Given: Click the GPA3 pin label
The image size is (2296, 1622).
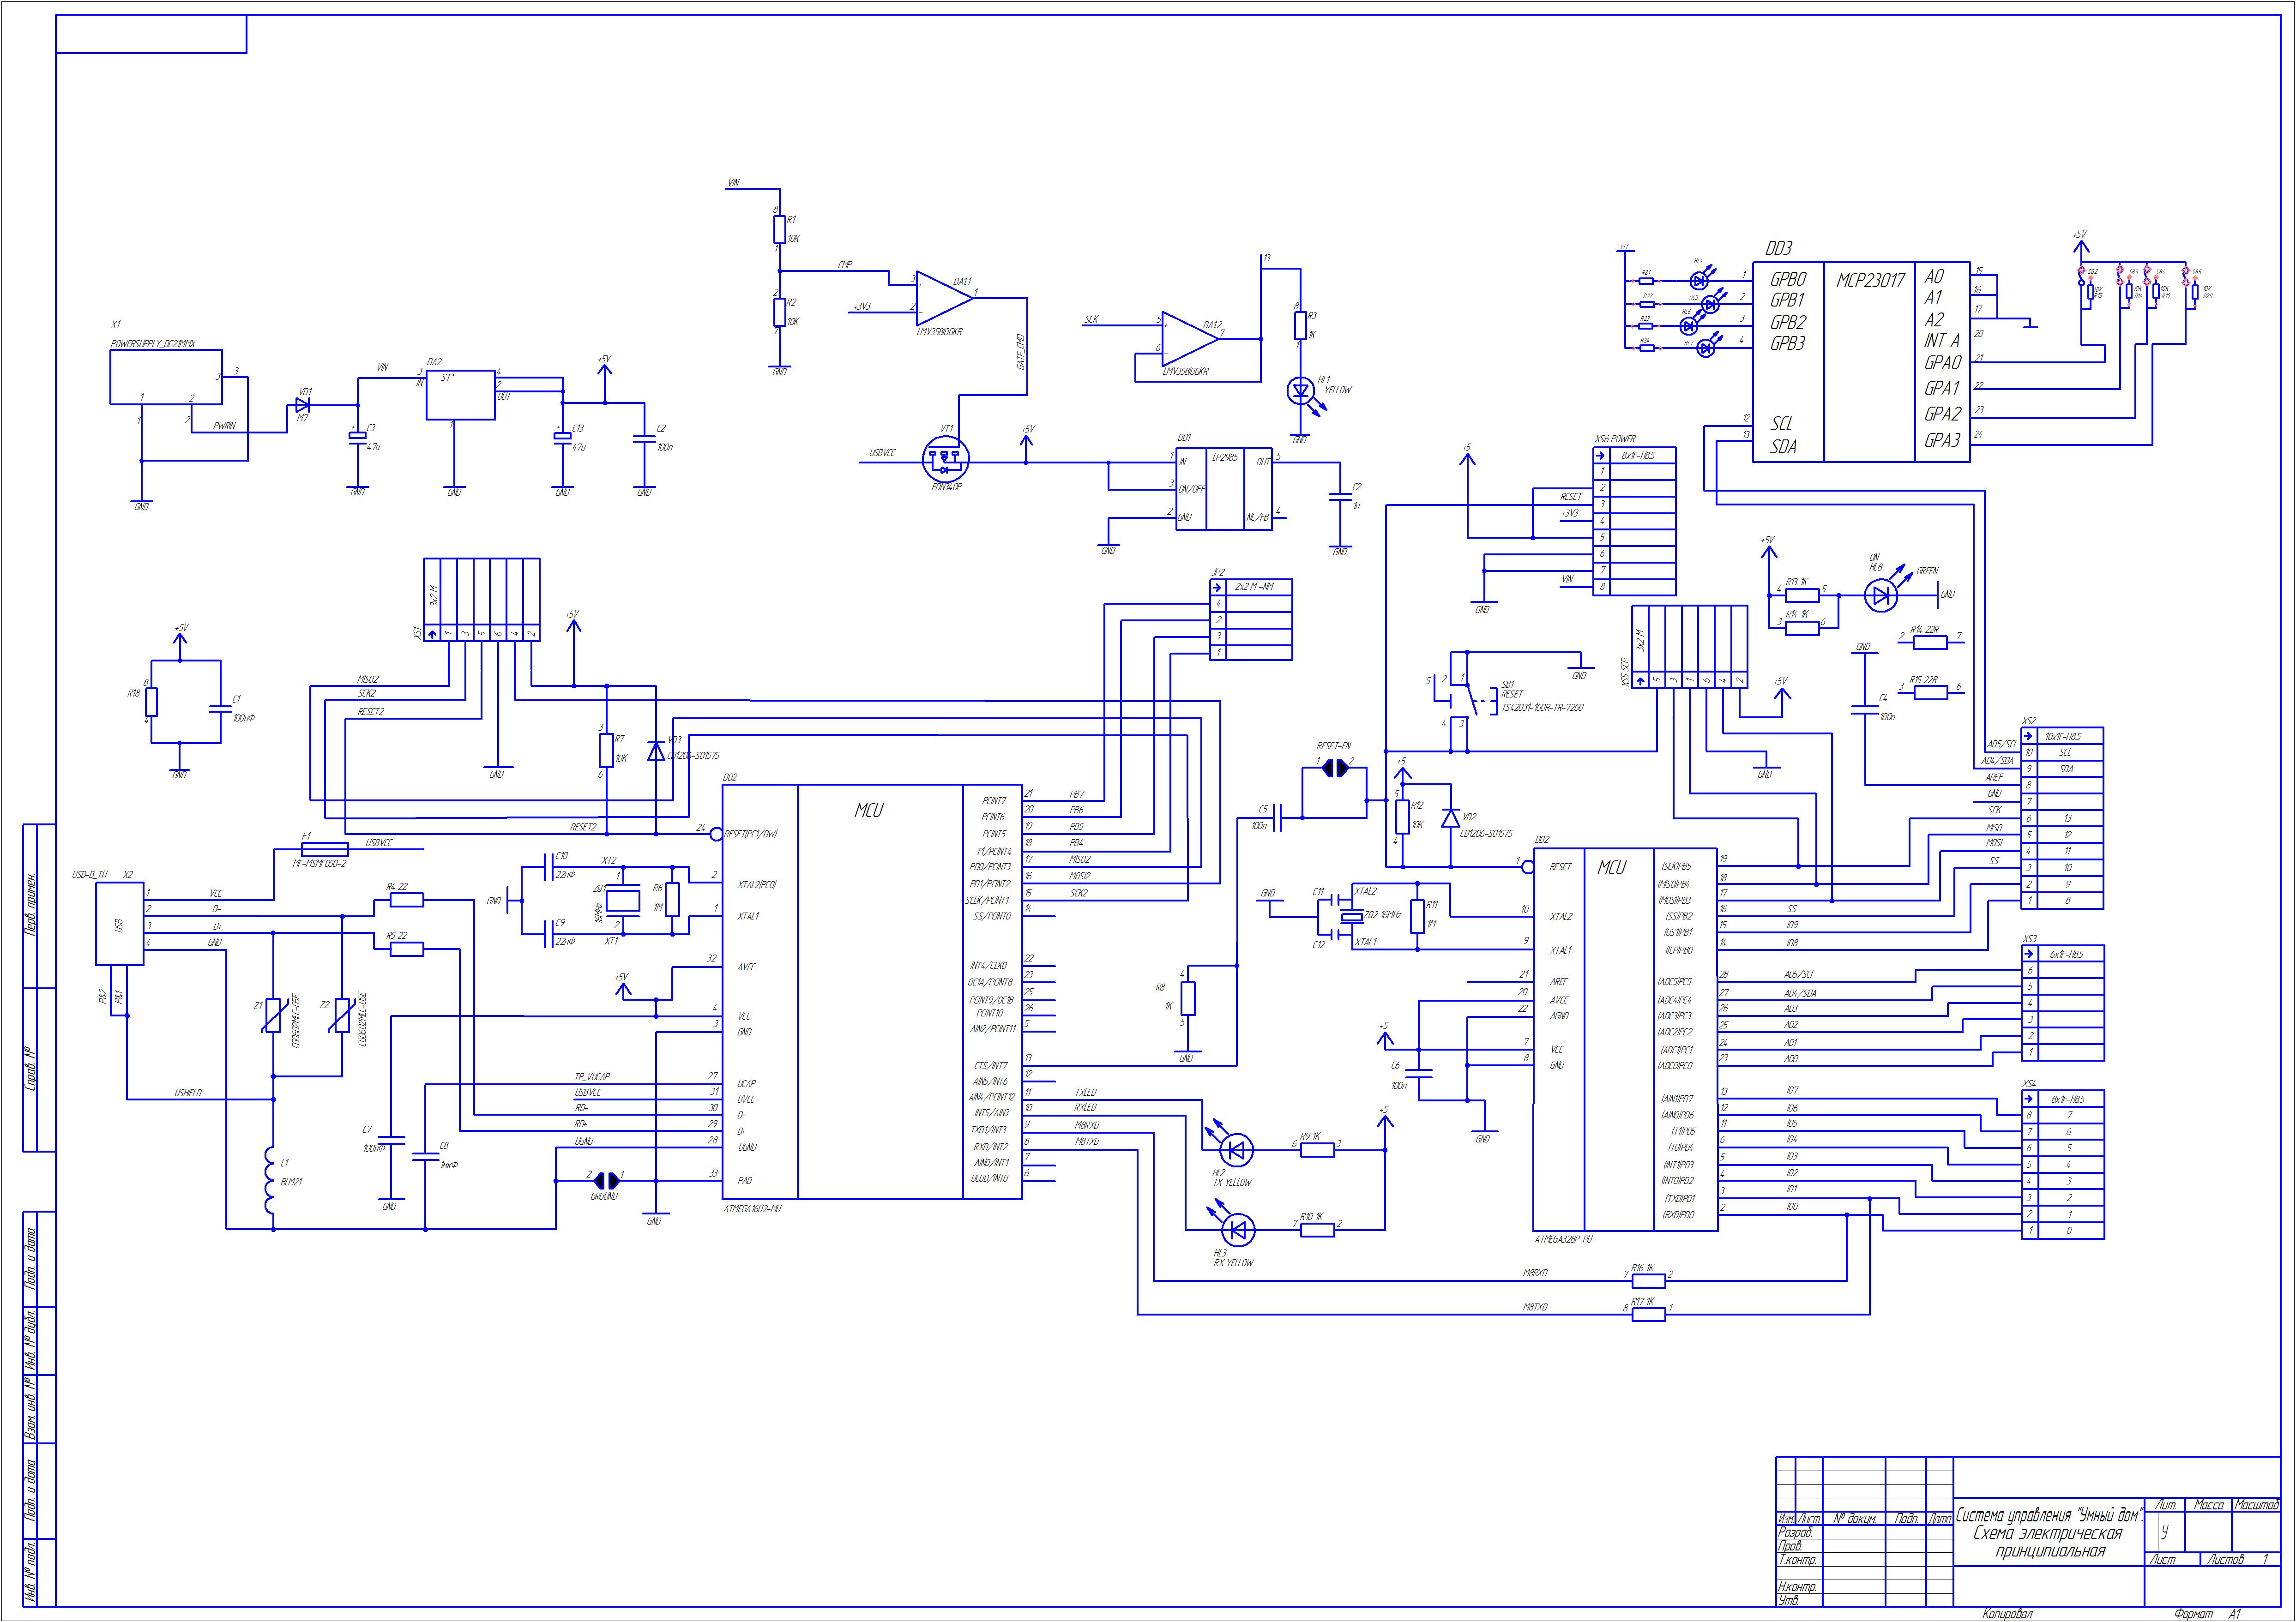Looking at the screenshot, I should [x=1943, y=439].
